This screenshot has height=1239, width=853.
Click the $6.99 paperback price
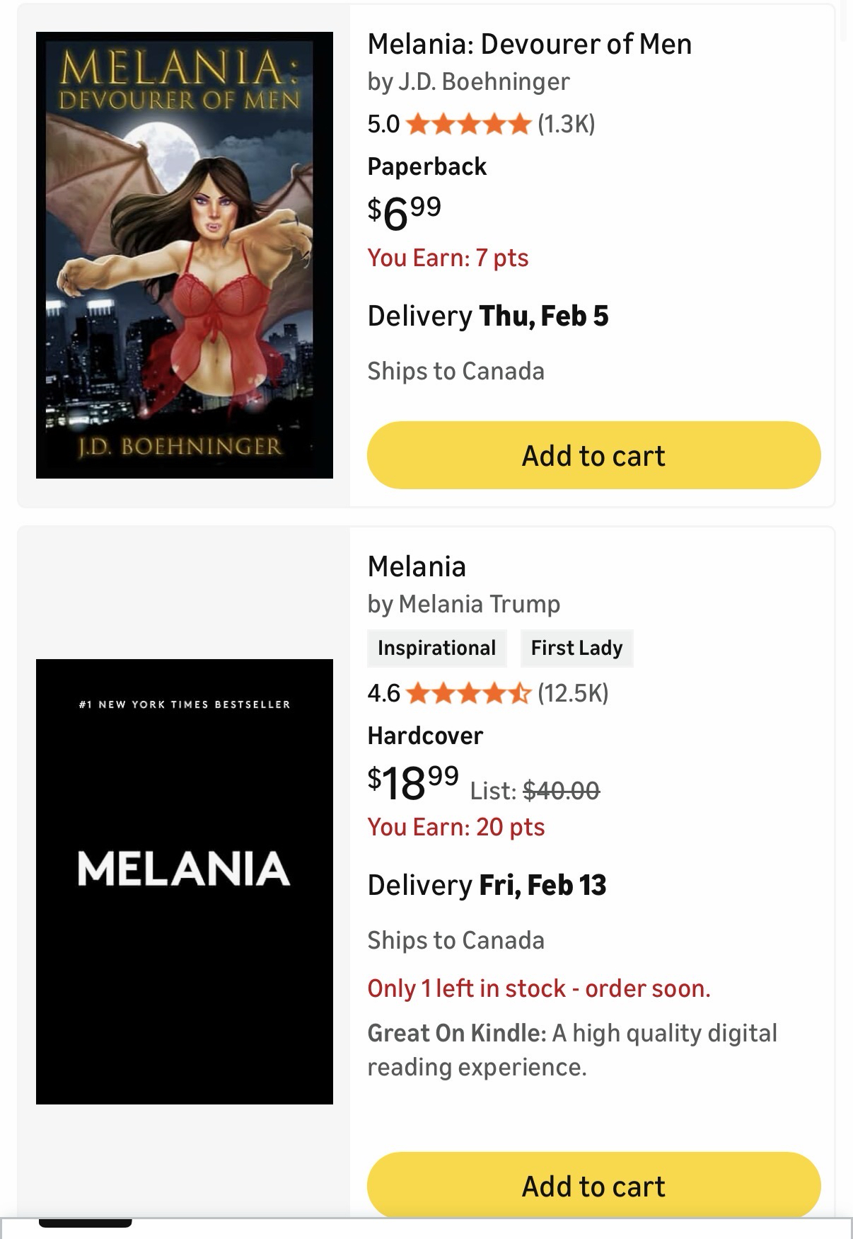pyautogui.click(x=404, y=212)
